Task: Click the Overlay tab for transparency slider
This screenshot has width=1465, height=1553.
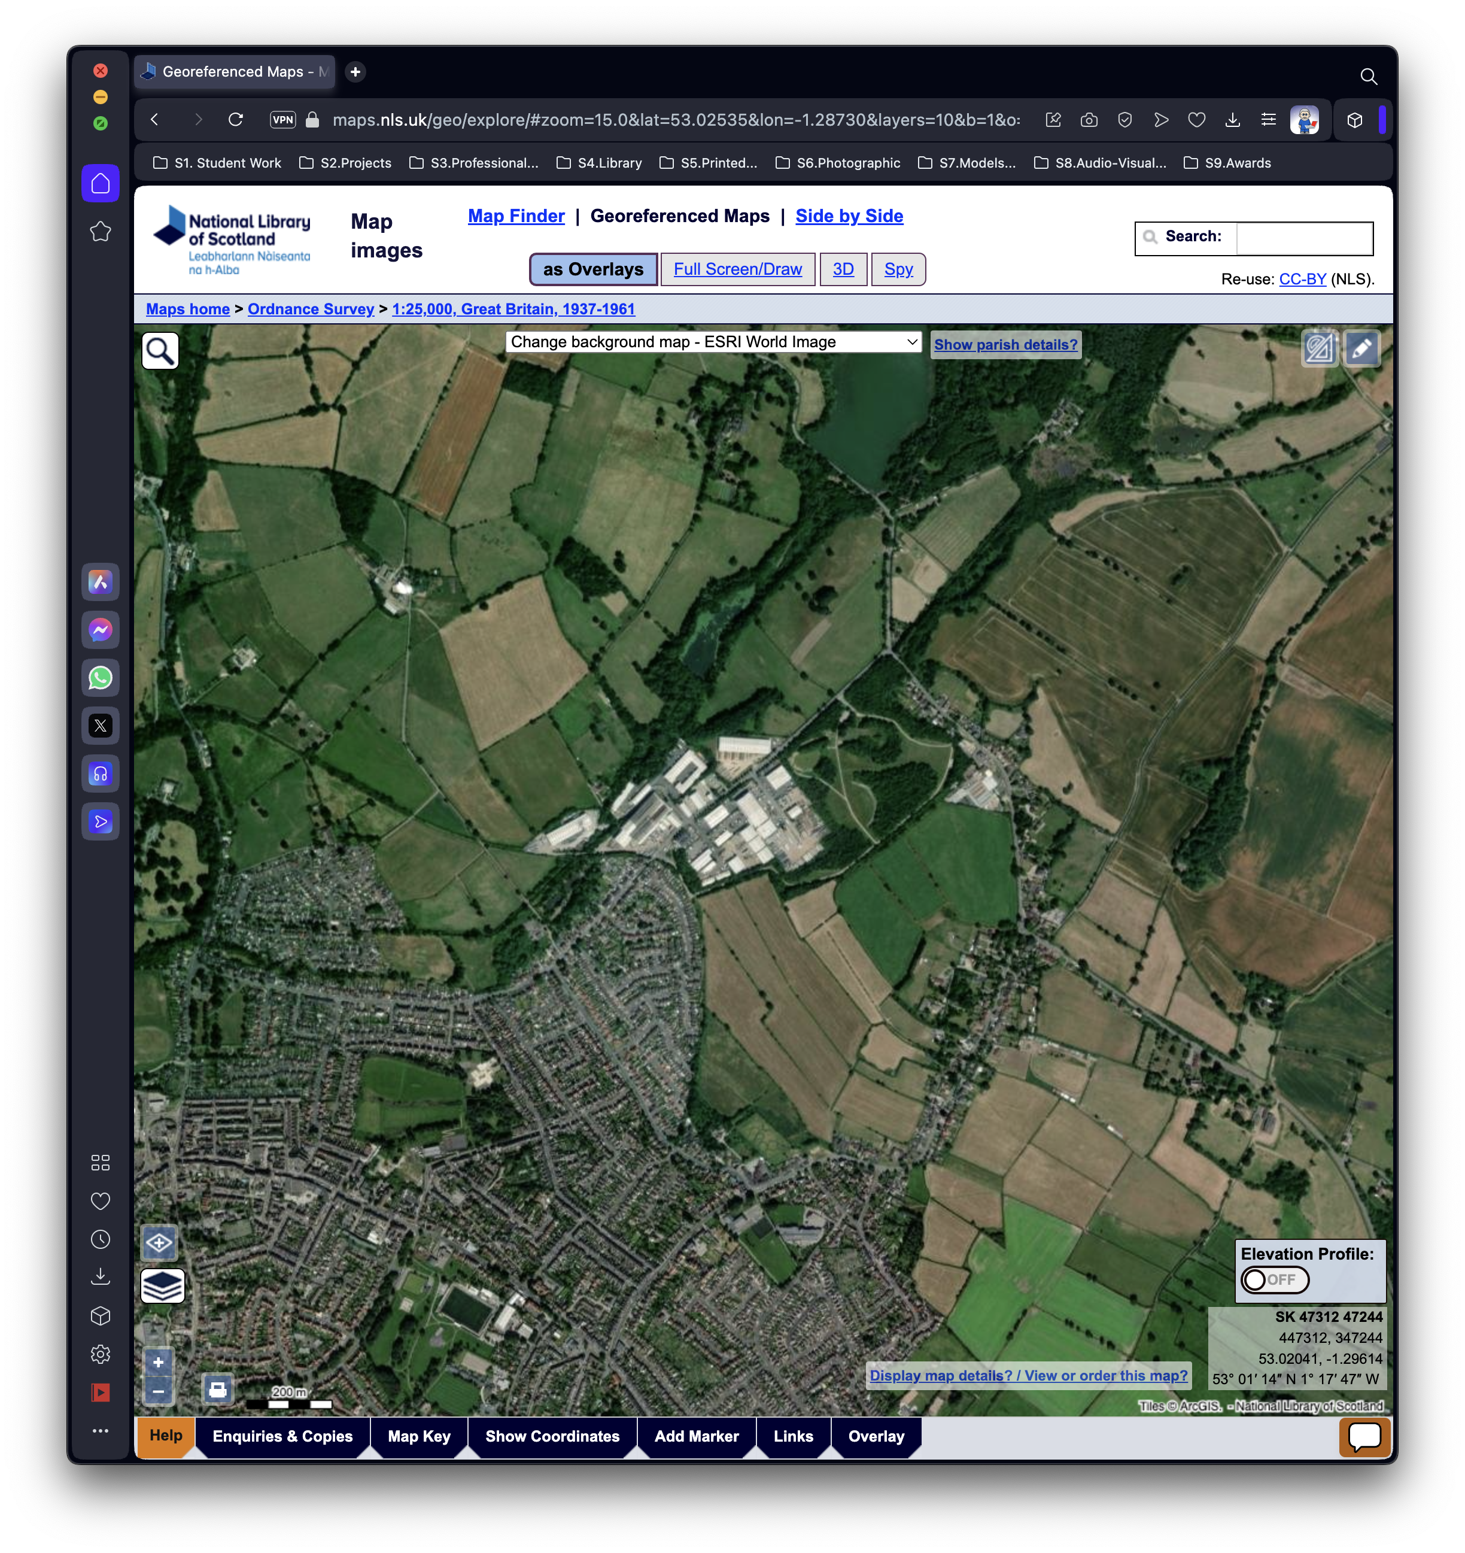Action: 876,1436
